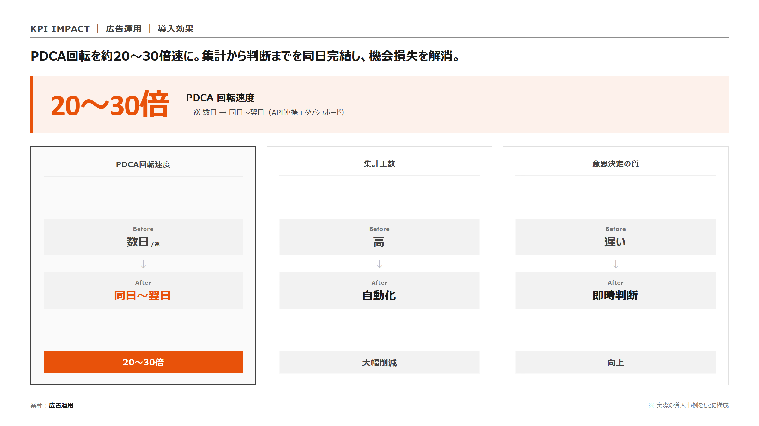Click the orange '20～30倍' result bar
Image resolution: width=759 pixels, height=426 pixels.
coord(143,362)
